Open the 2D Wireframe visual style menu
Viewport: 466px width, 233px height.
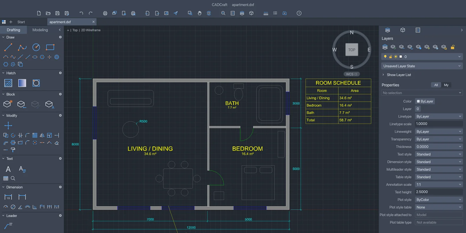91,30
